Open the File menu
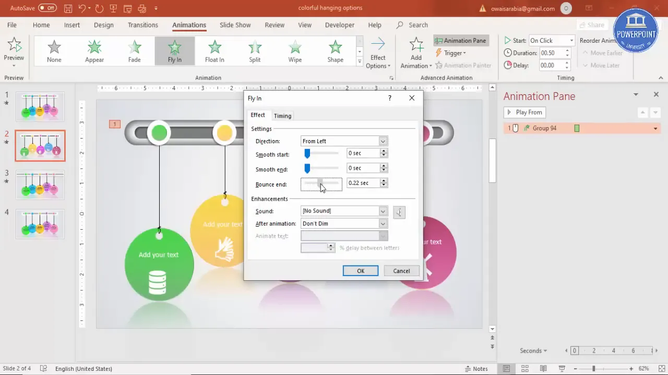The width and height of the screenshot is (668, 375). [x=11, y=25]
